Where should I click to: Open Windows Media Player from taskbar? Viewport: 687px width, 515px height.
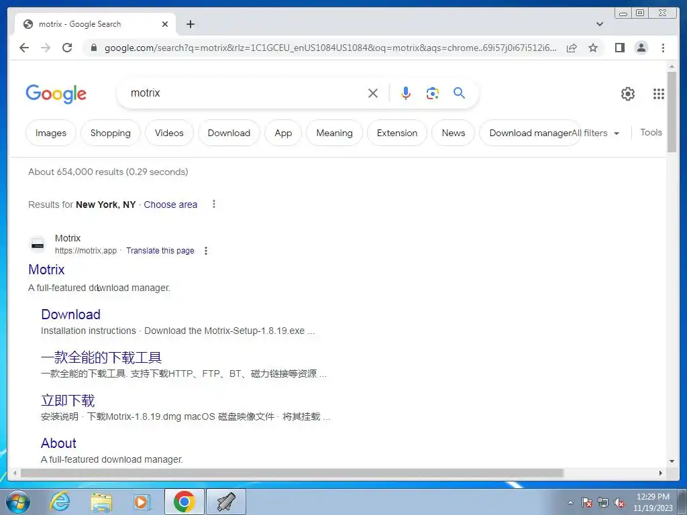(142, 502)
